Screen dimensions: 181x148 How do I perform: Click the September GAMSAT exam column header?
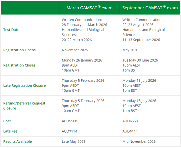click(x=150, y=8)
